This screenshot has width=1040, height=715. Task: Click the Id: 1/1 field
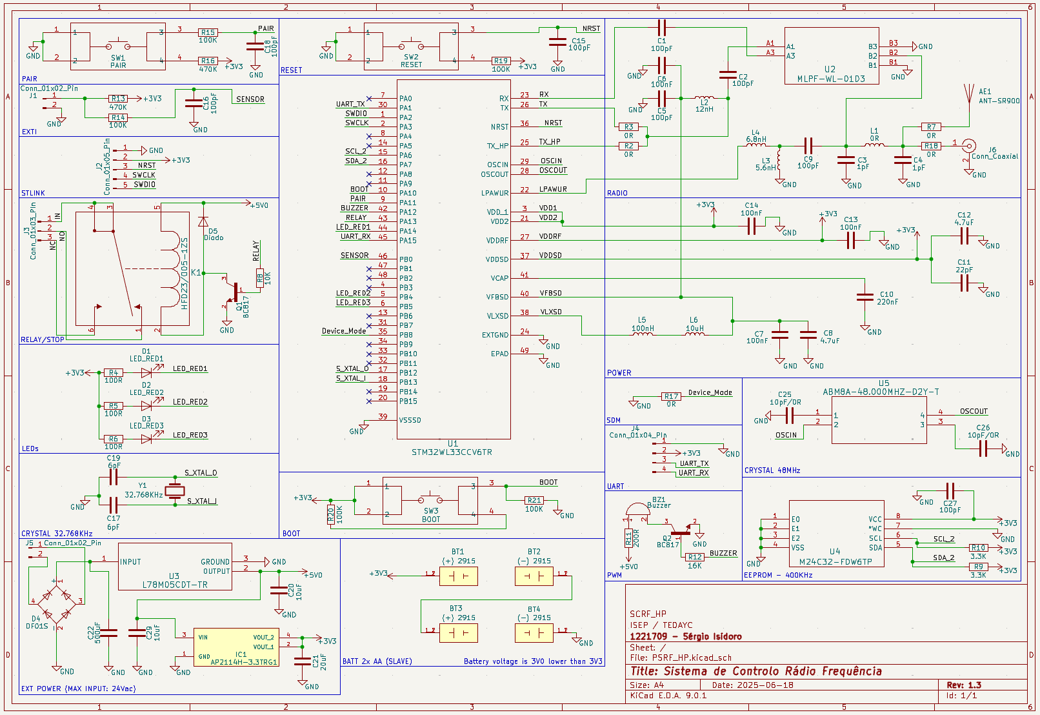pos(962,696)
